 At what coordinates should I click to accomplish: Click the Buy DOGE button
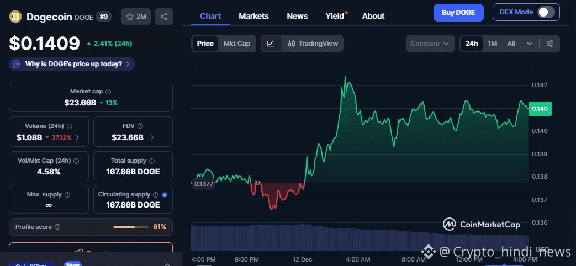click(458, 13)
